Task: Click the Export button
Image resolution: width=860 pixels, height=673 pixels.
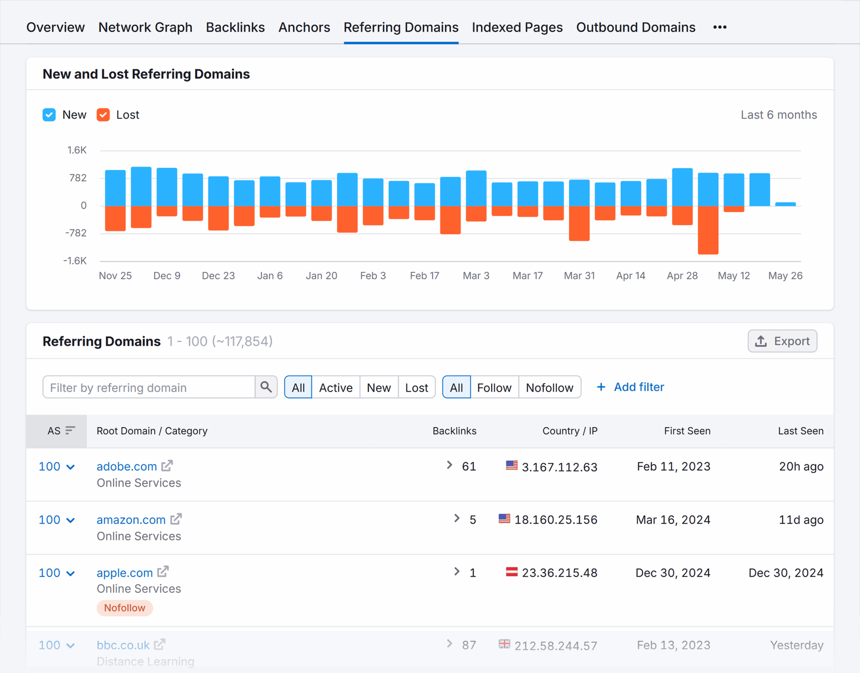Action: (x=782, y=341)
